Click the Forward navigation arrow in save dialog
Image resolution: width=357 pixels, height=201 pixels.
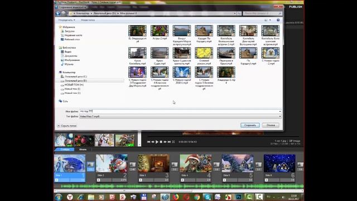point(64,13)
